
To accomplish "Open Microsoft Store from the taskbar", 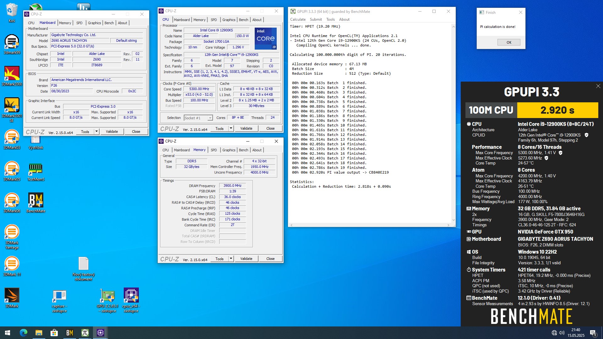I will pyautogui.click(x=54, y=333).
